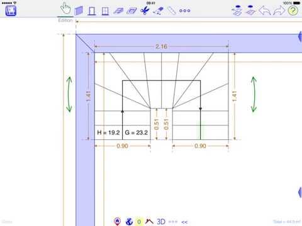Select the right 0.90 flight width dimension

200,146
